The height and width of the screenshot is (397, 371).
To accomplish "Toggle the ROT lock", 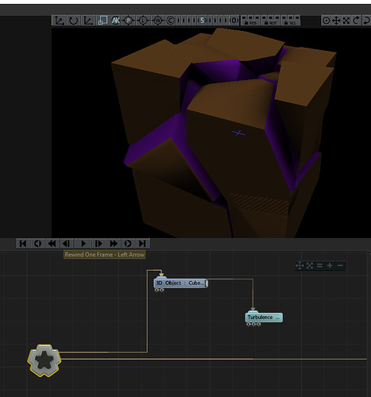I will tap(270, 21).
